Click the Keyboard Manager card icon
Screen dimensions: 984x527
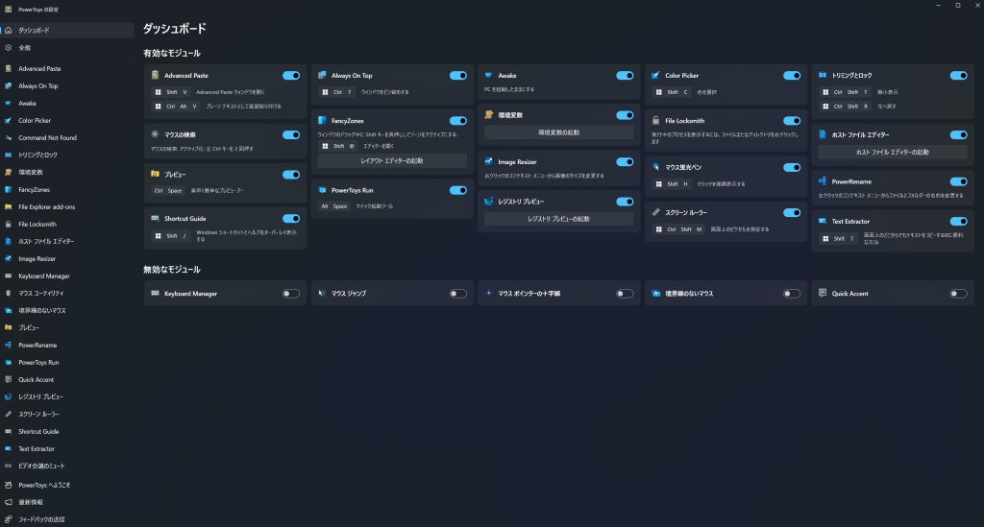155,293
